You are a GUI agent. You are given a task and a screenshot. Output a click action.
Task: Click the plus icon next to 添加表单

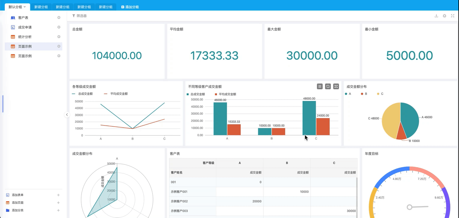click(58, 195)
